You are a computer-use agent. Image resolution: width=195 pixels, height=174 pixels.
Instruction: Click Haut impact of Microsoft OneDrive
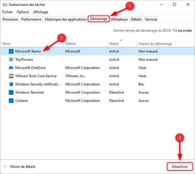142,68
